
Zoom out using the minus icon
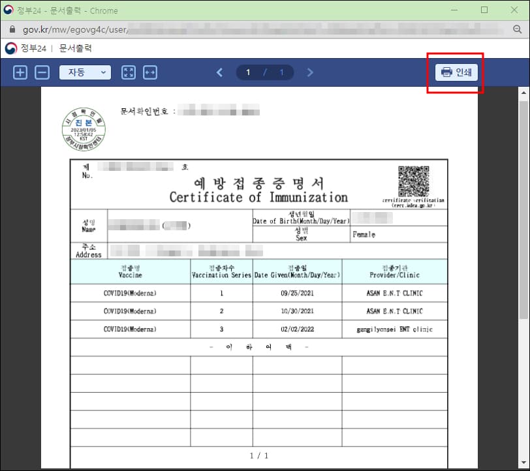coord(42,72)
